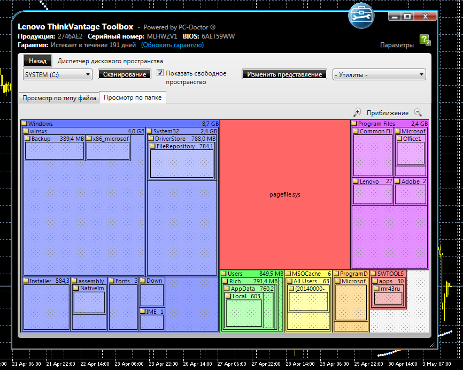Click the SWTOOLS folder icon
Viewport: 463px width, 370px height.
pos(374,274)
